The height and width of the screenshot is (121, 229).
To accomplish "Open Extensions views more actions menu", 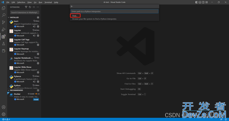I will pos(38,7).
